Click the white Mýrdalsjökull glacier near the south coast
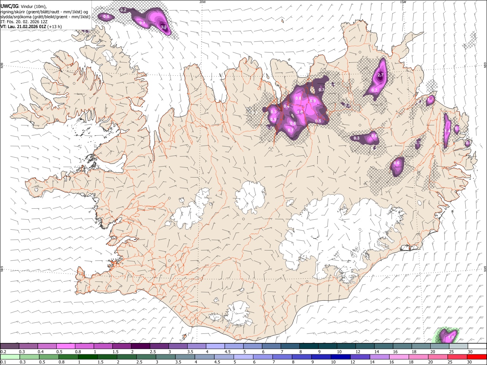The height and width of the screenshot is (365, 487). [239, 313]
